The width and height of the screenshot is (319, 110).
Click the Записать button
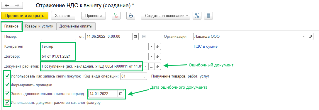click(63, 16)
